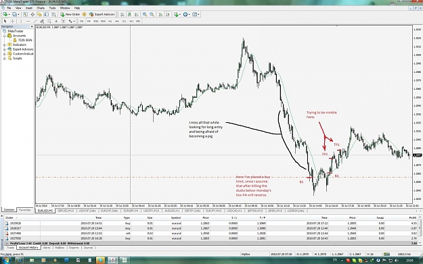Viewport: 423px width, 264px height.
Task: Select the cursor arrow tool
Action: coord(5,21)
